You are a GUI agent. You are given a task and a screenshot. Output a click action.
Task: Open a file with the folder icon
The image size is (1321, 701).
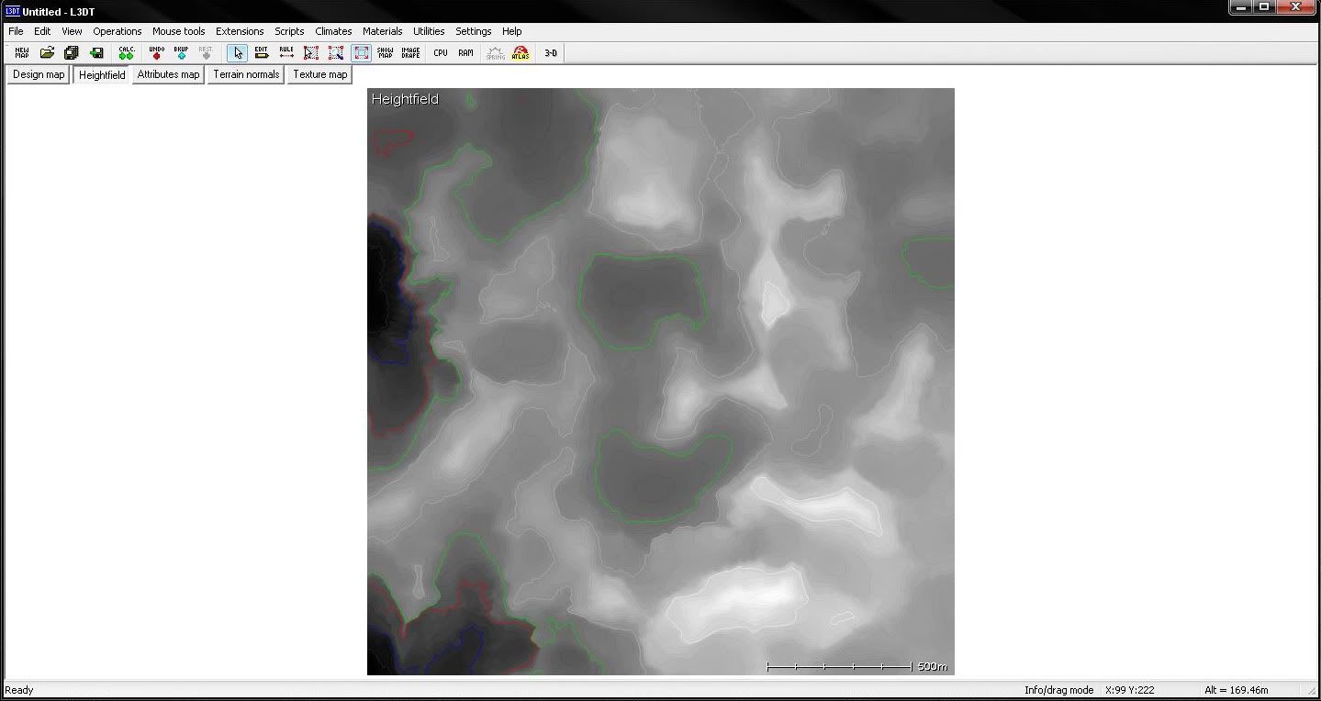47,53
